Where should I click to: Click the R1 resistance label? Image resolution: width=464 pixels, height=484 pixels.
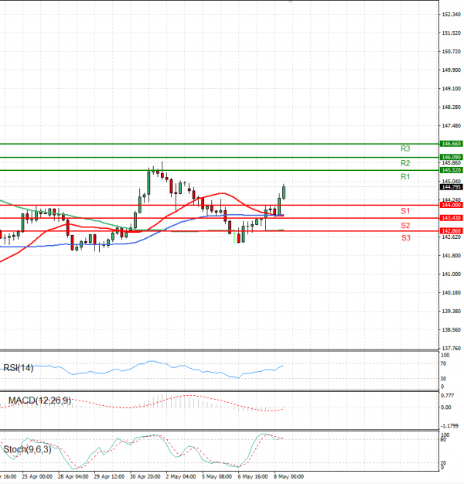(x=405, y=177)
